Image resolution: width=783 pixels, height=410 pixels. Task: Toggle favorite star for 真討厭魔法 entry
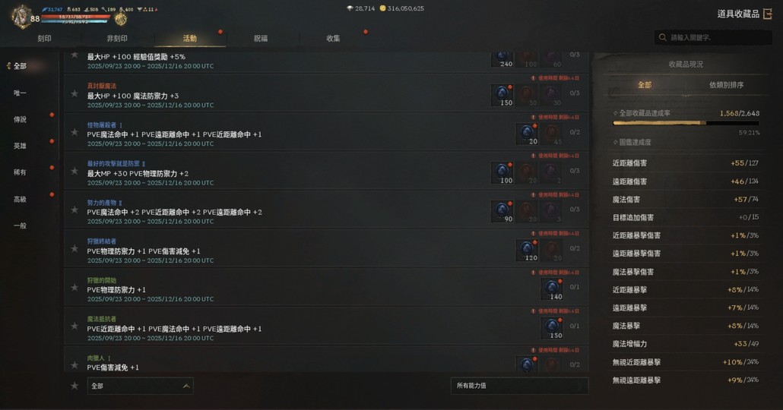coord(74,94)
